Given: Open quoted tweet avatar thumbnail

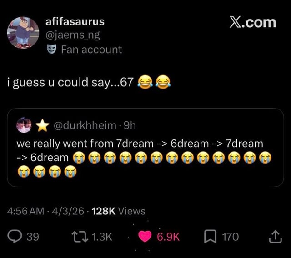Looking at the screenshot, I should [x=24, y=125].
